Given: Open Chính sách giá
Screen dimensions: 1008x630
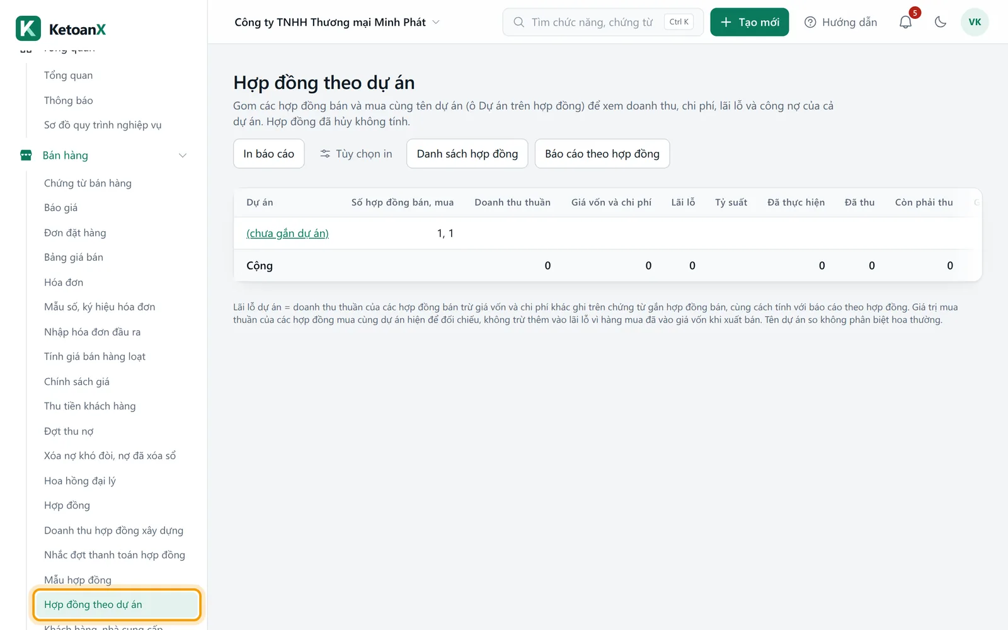Looking at the screenshot, I should (77, 382).
